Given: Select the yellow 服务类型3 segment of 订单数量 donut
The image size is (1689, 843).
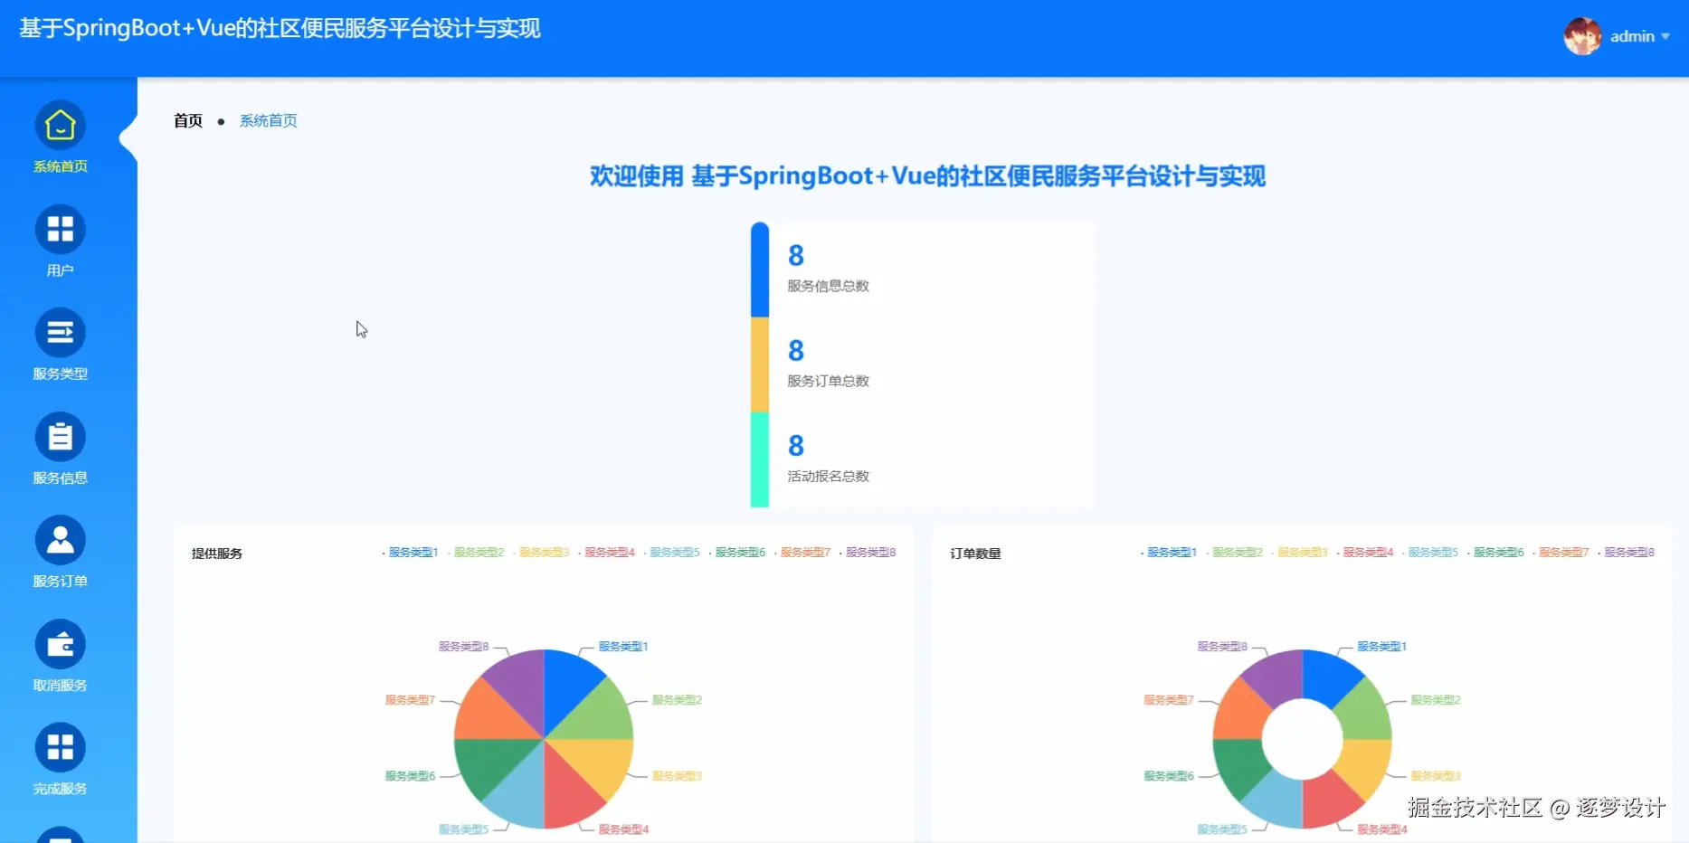Looking at the screenshot, I should click(1363, 763).
